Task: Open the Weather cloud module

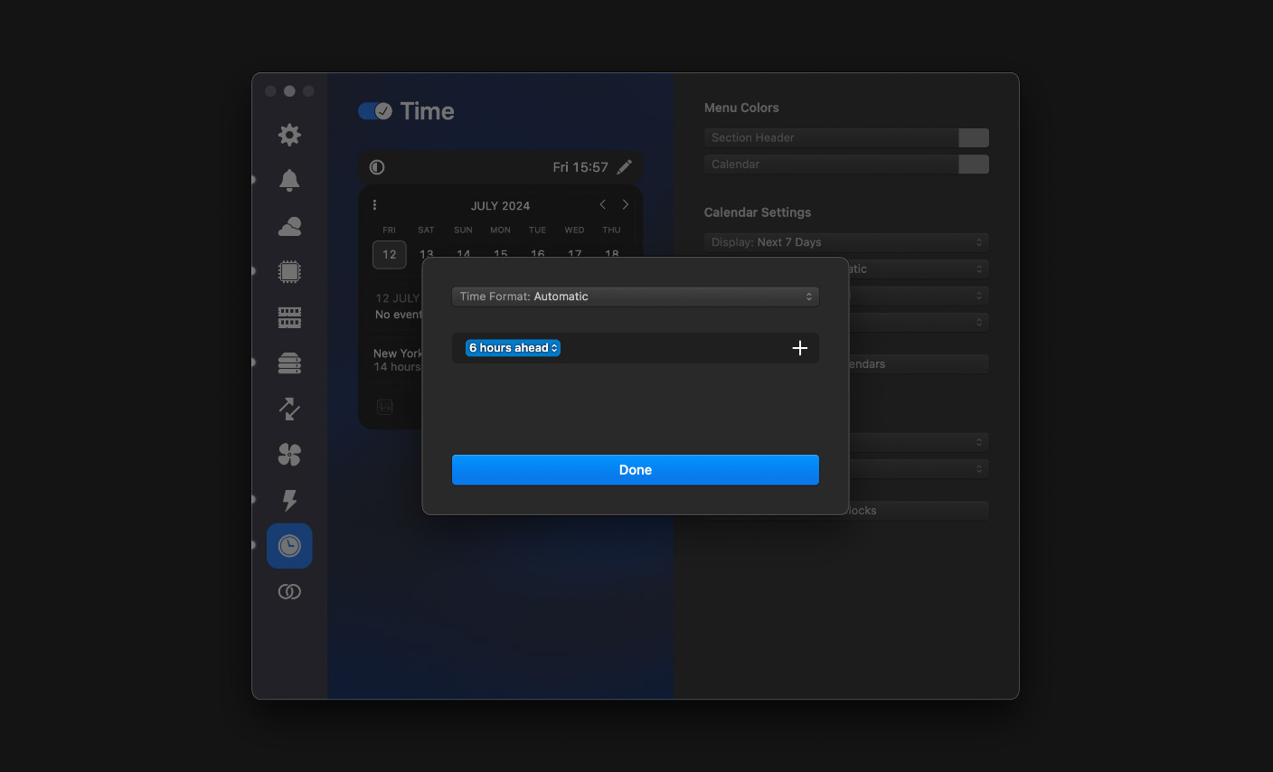Action: (x=289, y=226)
